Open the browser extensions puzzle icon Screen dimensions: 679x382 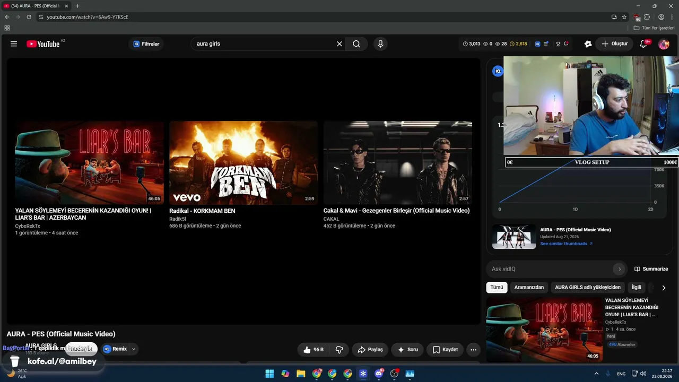click(647, 17)
